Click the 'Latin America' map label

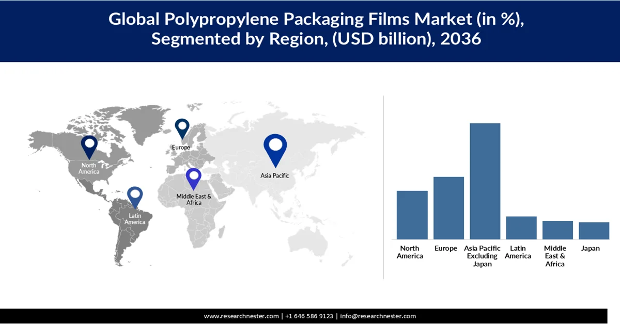(x=135, y=219)
